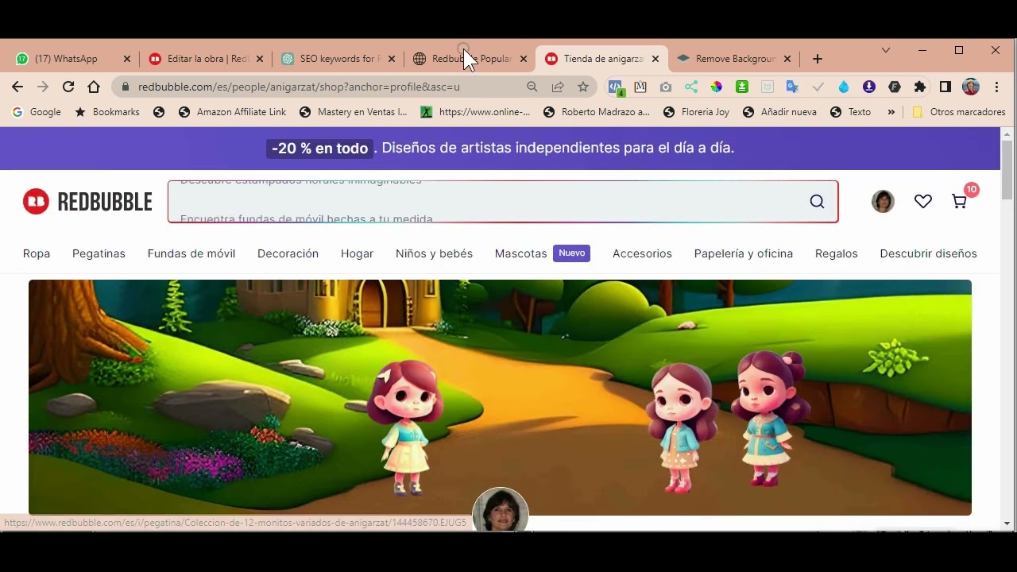This screenshot has height=572, width=1017.
Task: Open the Chrome profile avatar
Action: 971,87
